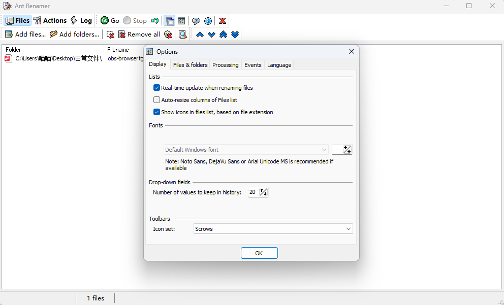Move selected file up with single arrow
Screen dimensions: 504x305
(x=200, y=35)
